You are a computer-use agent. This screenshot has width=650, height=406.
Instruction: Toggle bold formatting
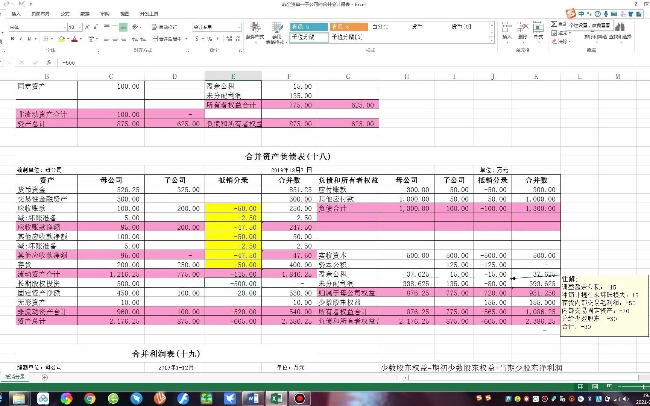tap(12, 39)
